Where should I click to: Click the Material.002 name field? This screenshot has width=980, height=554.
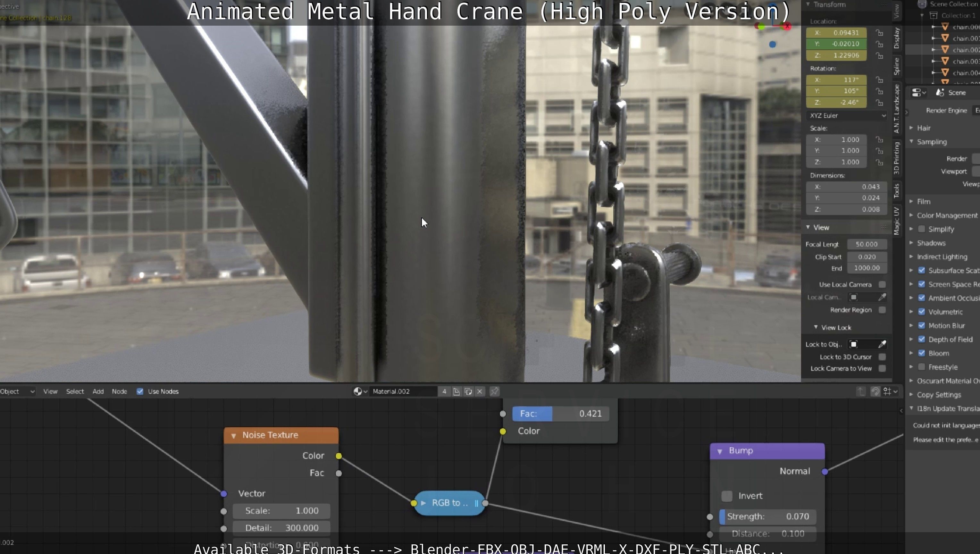tap(404, 391)
